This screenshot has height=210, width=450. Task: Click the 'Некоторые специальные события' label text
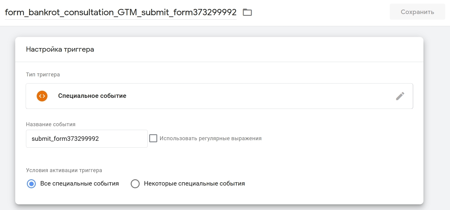pyautogui.click(x=194, y=184)
